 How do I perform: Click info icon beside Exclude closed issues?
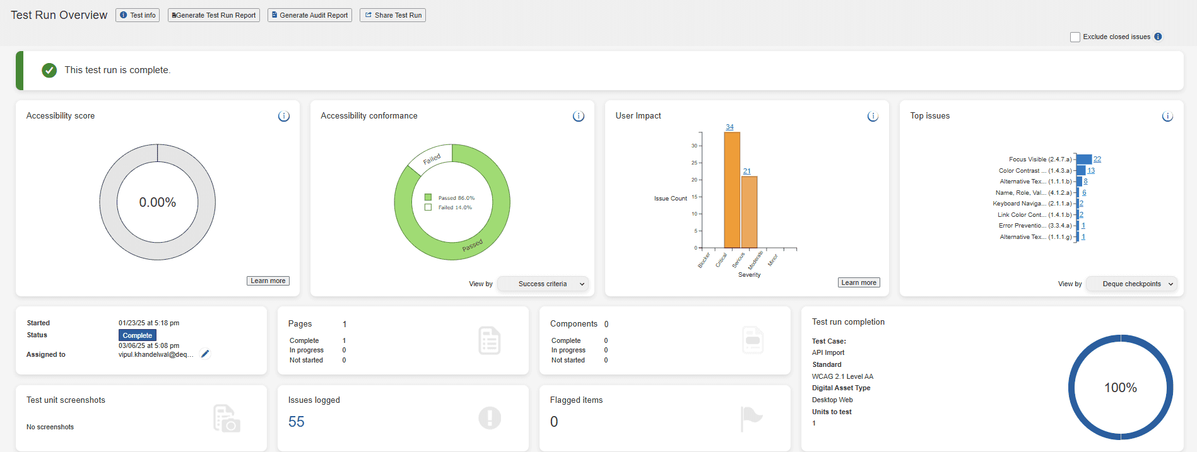coord(1158,37)
